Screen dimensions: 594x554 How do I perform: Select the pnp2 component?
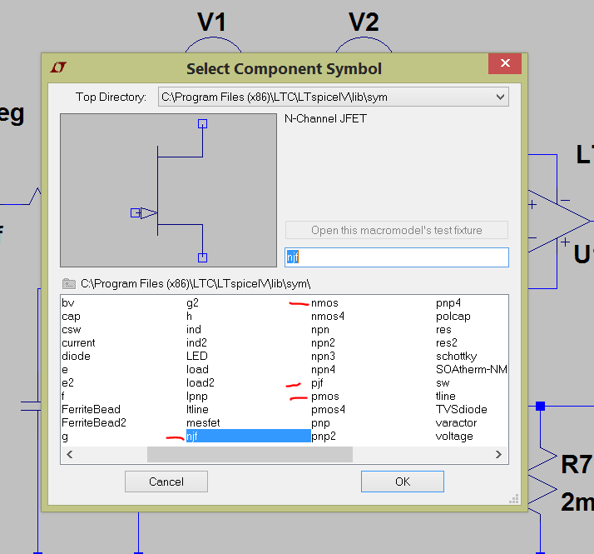324,436
